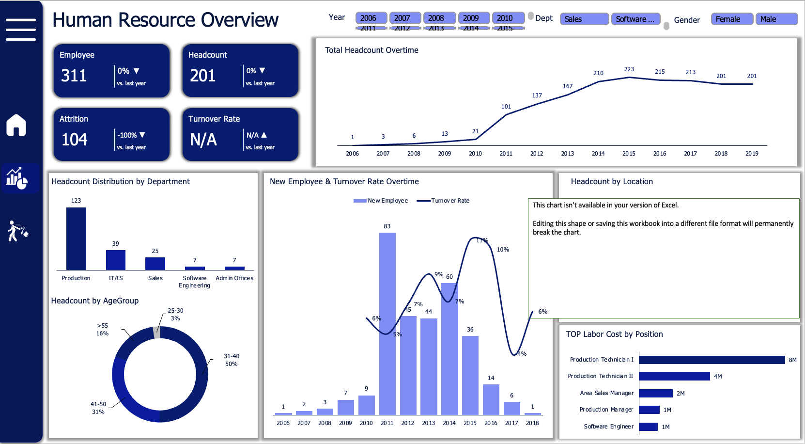Screen dimensions: 805x444
Task: Click the New Employee legend entry
Action: click(x=381, y=200)
